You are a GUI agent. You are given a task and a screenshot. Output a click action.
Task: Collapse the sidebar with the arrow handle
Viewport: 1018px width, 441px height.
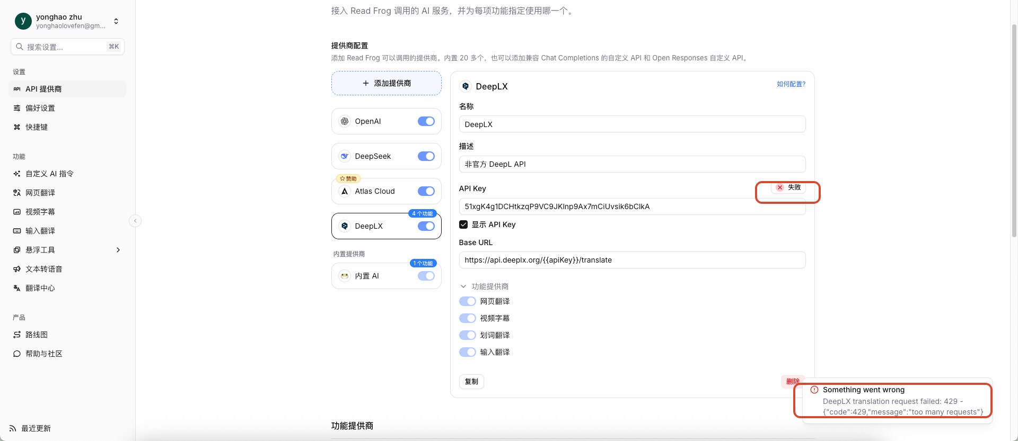pos(135,221)
